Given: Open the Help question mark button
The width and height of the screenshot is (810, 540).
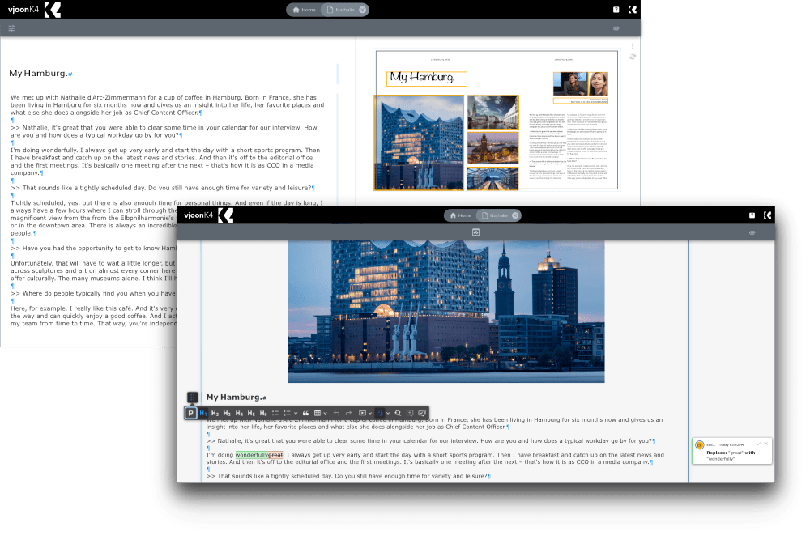Looking at the screenshot, I should click(752, 215).
